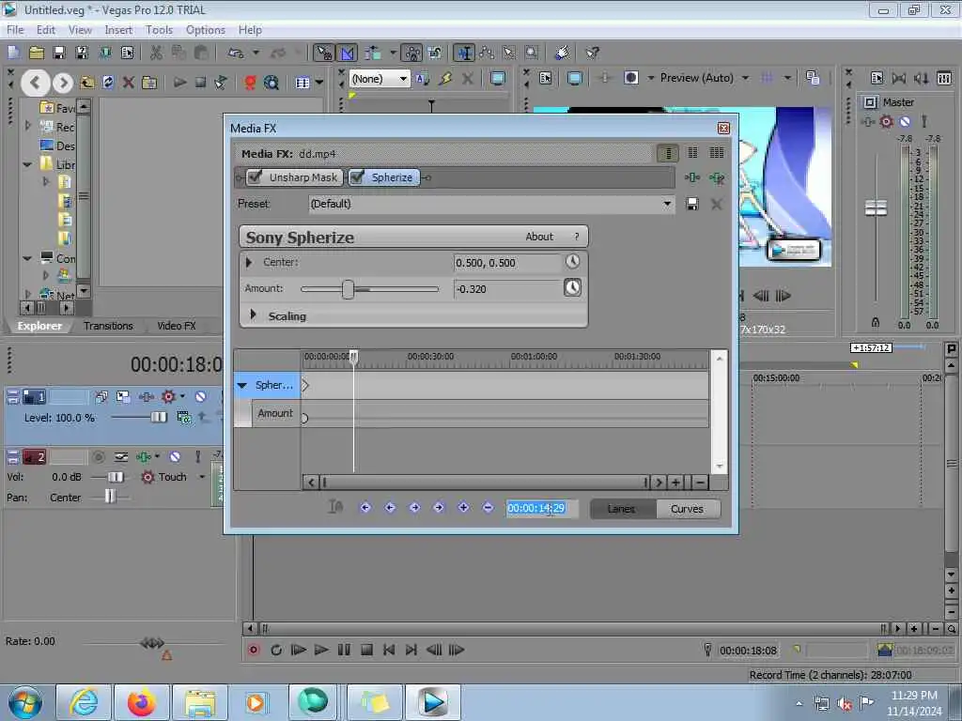Open the Insert menu
Viewport: 962px width, 721px height.
coord(118,29)
